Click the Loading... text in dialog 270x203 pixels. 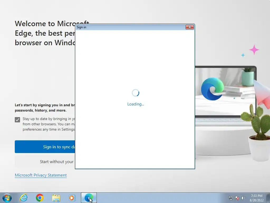136,104
